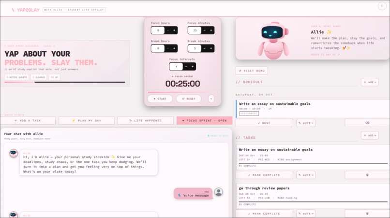Image resolution: width=390 pixels, height=218 pixels.
Task: Decrease Focus intervals with minus button
Action: click(186, 67)
